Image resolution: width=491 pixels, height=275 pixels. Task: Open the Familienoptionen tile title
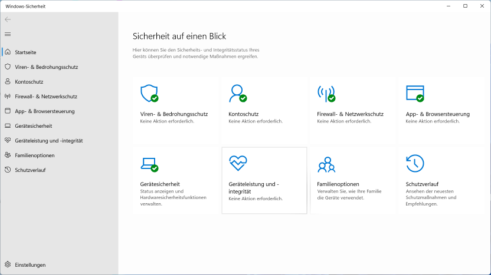pos(338,184)
